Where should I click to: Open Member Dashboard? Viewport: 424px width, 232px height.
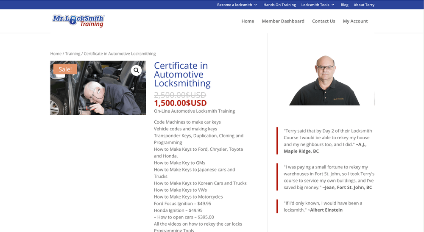coord(283,21)
